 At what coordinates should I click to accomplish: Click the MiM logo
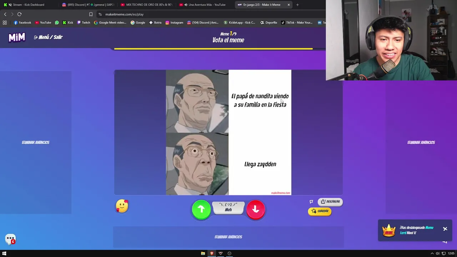17,37
